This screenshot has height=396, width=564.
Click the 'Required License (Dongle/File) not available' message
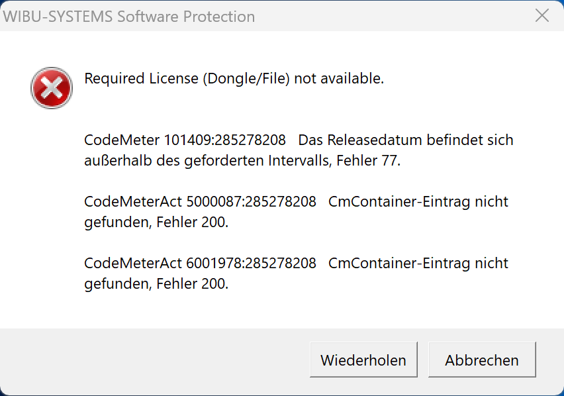[234, 79]
